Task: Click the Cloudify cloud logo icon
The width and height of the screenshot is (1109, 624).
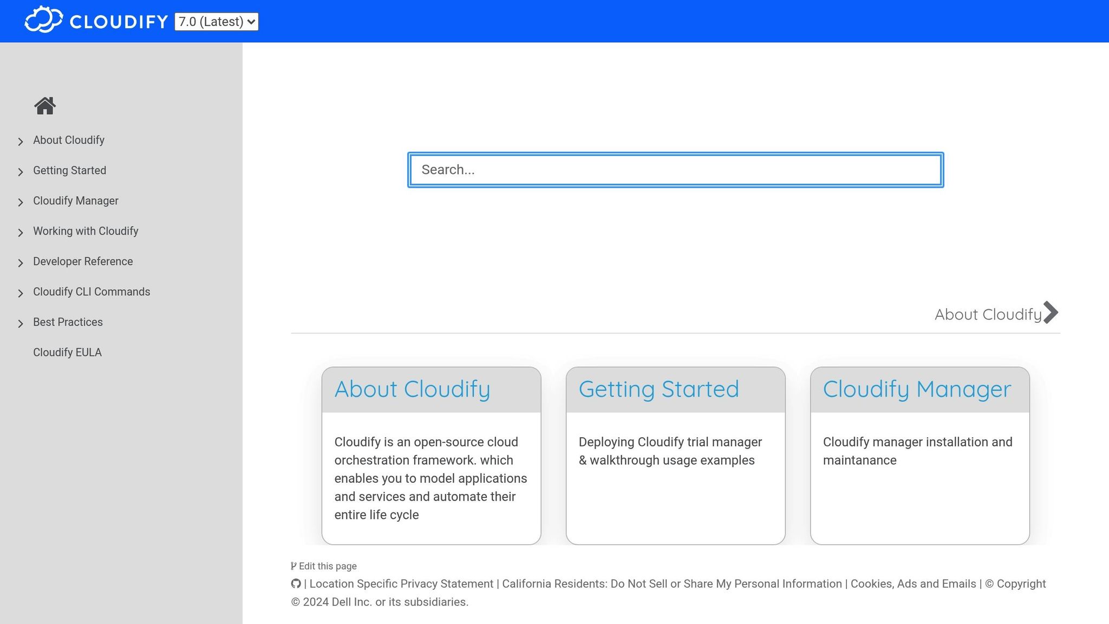Action: 43,20
